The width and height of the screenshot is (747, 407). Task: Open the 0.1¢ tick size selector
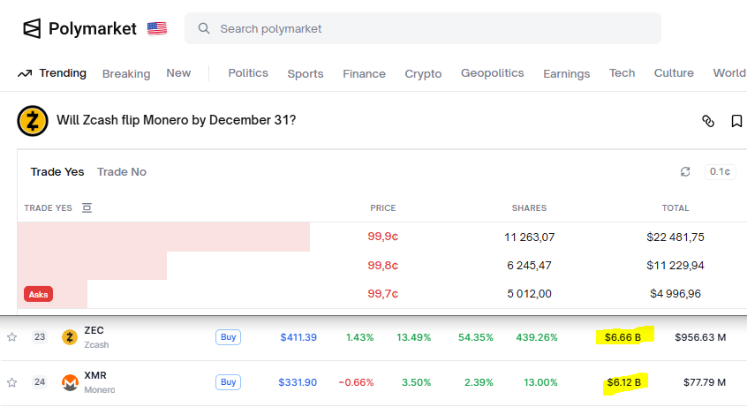[x=720, y=171]
